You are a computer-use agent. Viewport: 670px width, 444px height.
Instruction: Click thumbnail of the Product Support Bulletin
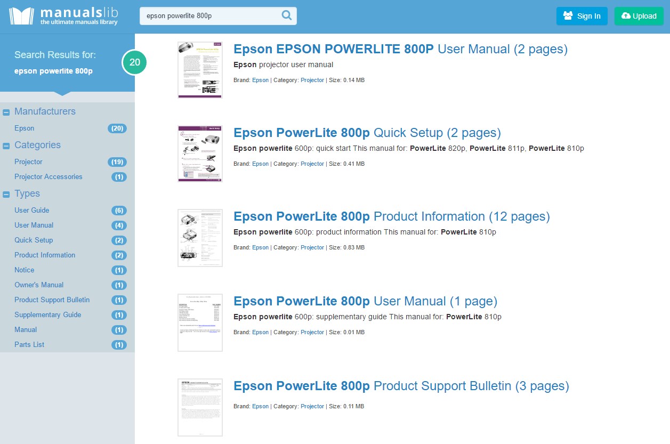[200, 408]
